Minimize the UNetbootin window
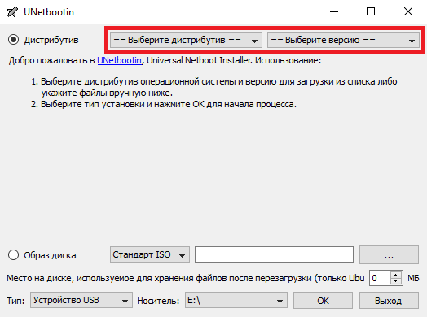 334,11
